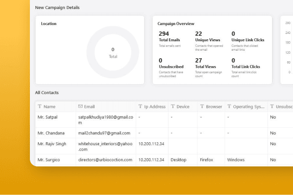293x195 pixels.
Task: Click the Location donut chart ring
Action: (113, 52)
